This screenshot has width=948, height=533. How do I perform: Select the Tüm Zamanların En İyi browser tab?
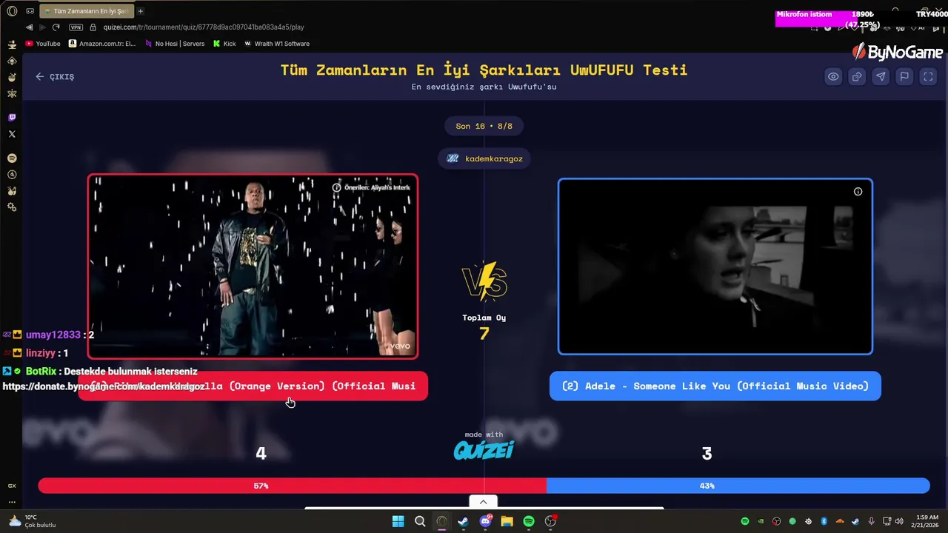click(x=86, y=11)
